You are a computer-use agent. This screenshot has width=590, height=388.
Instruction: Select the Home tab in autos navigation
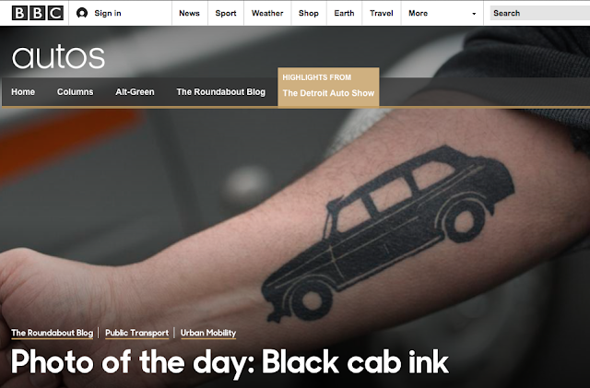pyautogui.click(x=23, y=92)
